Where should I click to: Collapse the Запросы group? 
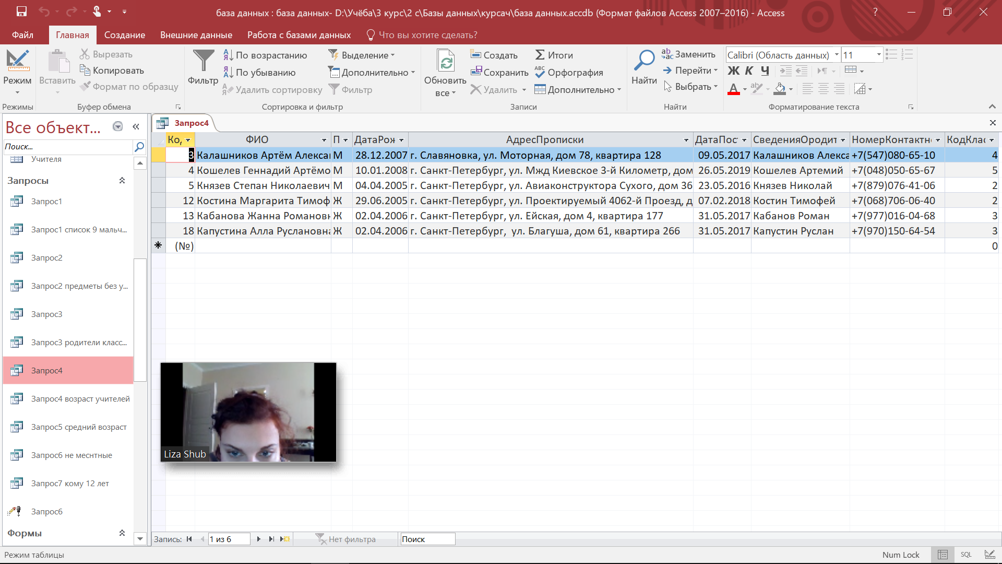coord(122,180)
